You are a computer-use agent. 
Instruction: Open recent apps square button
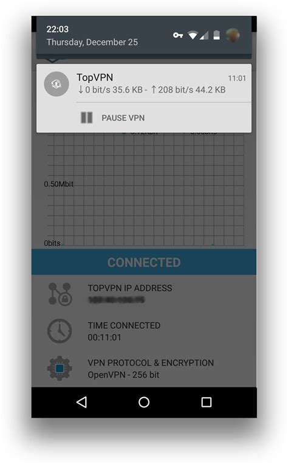206,402
